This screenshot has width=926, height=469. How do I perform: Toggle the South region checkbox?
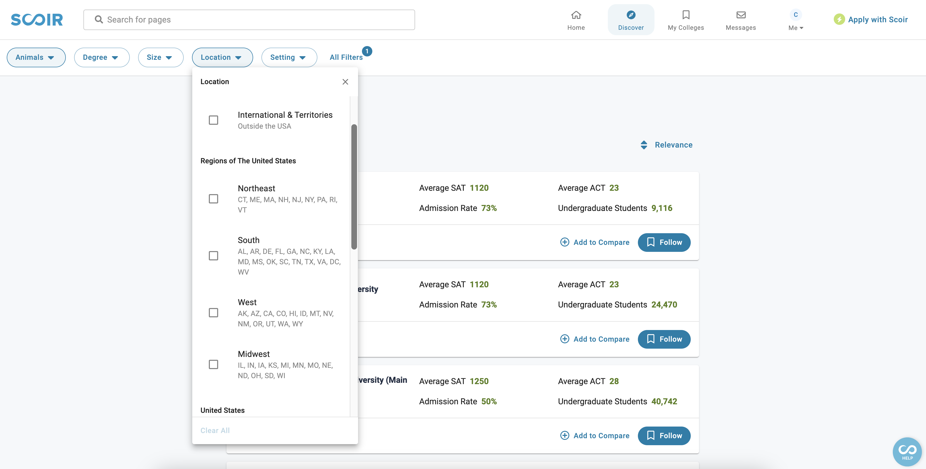214,255
